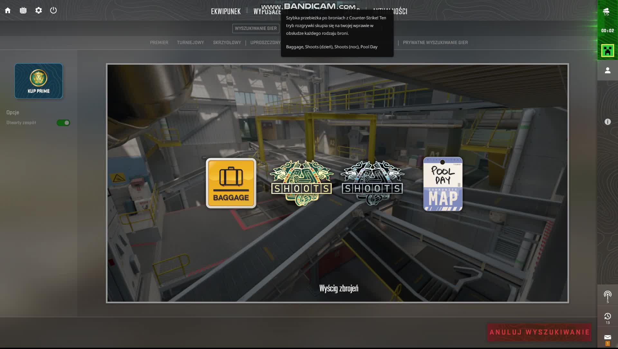Open the Wyposażenie menu
Image resolution: width=618 pixels, height=349 pixels.
pos(267,11)
